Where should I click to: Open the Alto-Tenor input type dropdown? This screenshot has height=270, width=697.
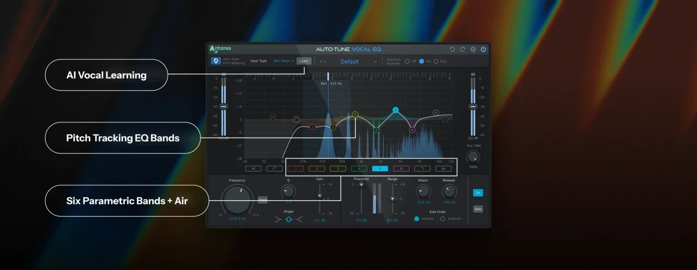(x=284, y=61)
